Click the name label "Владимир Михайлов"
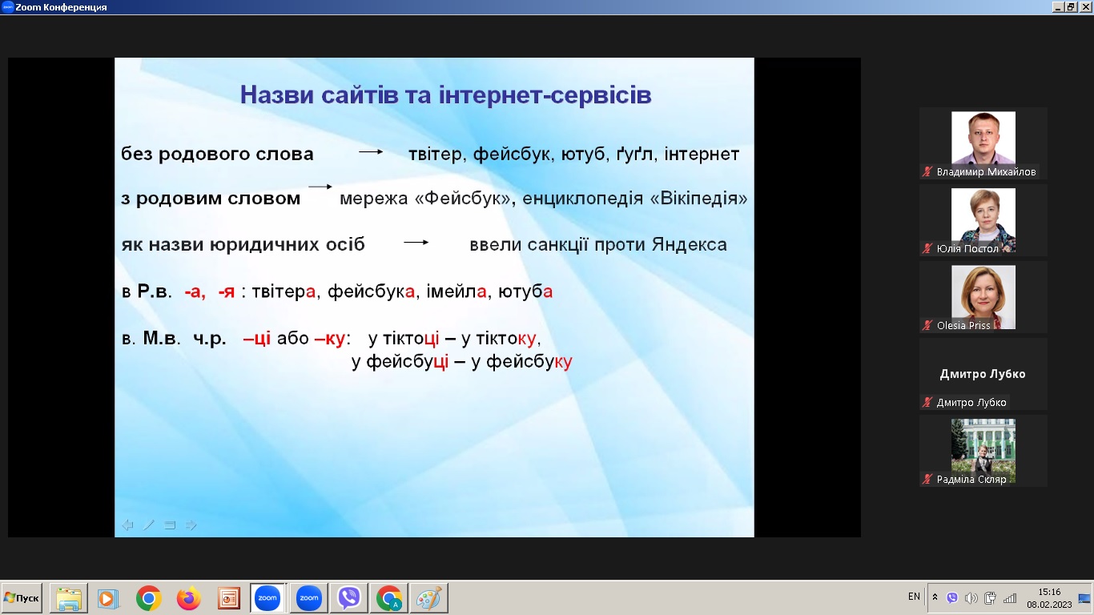The height and width of the screenshot is (615, 1094). pos(986,171)
